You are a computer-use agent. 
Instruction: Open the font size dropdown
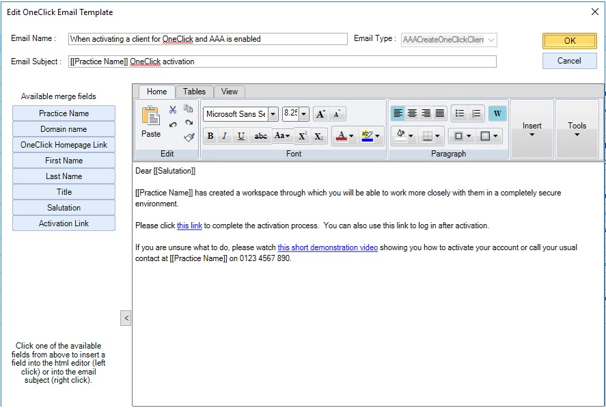(304, 114)
